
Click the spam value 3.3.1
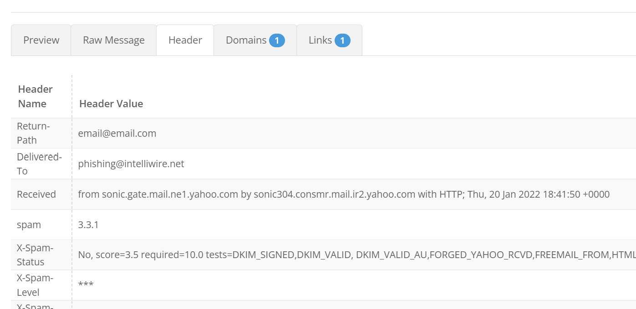pos(88,224)
